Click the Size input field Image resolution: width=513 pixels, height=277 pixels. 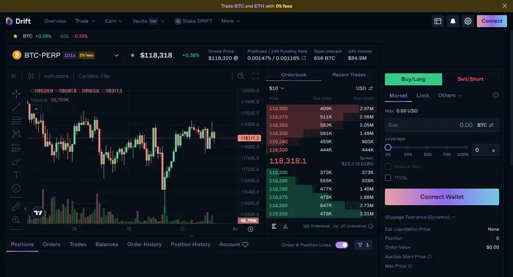tap(442, 125)
